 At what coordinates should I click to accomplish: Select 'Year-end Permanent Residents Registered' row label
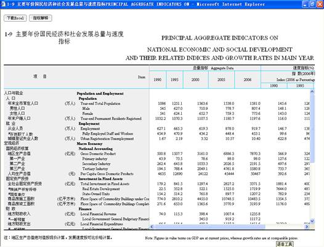(111, 119)
